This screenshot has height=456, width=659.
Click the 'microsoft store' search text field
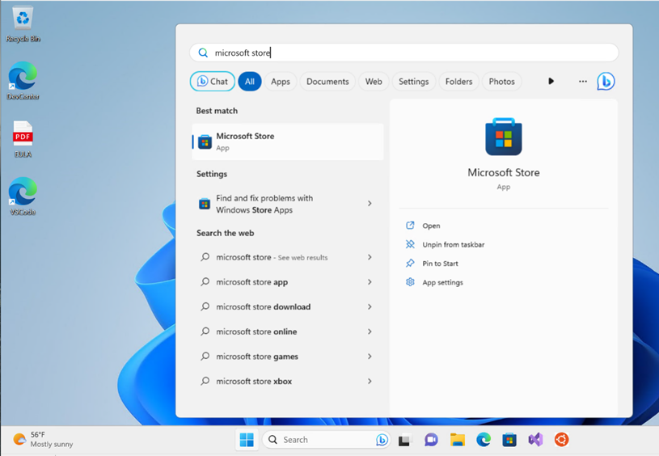coord(403,53)
